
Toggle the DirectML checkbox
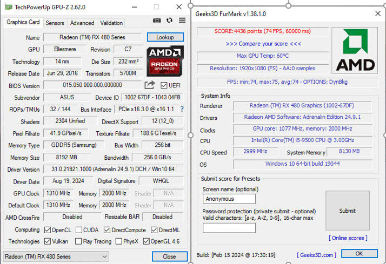pos(154,230)
